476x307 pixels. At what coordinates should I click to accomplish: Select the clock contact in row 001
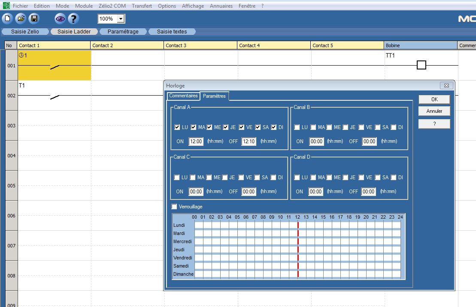coord(54,66)
